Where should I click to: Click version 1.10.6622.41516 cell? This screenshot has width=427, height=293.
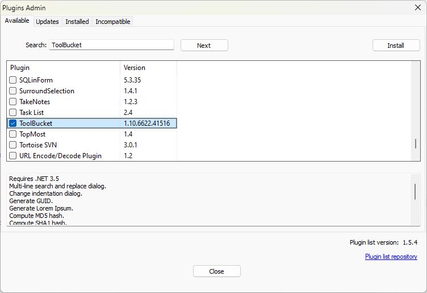point(146,123)
